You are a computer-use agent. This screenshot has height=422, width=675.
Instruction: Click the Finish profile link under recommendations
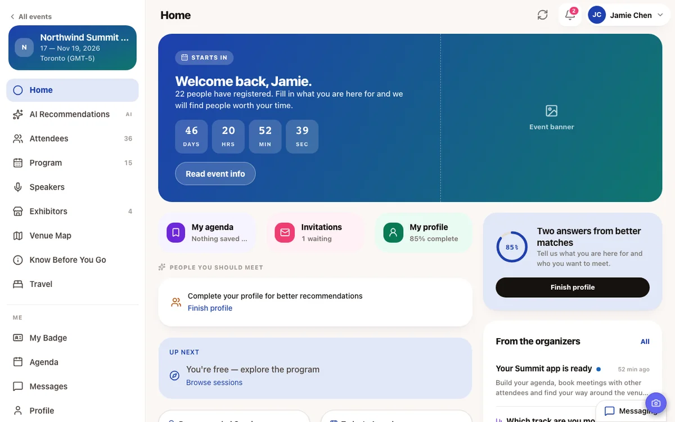[x=210, y=308]
